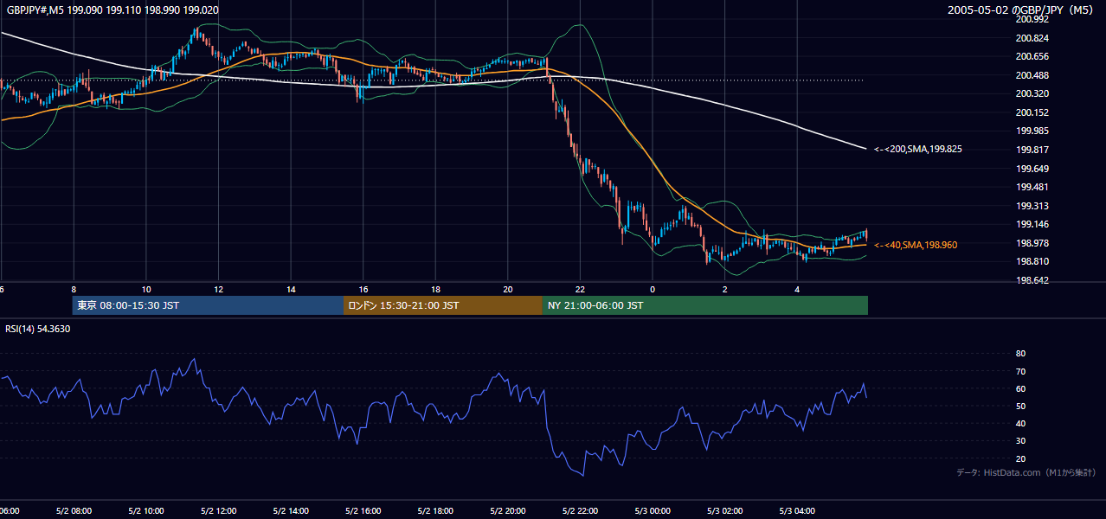Click price scale value 198.642

click(1031, 280)
